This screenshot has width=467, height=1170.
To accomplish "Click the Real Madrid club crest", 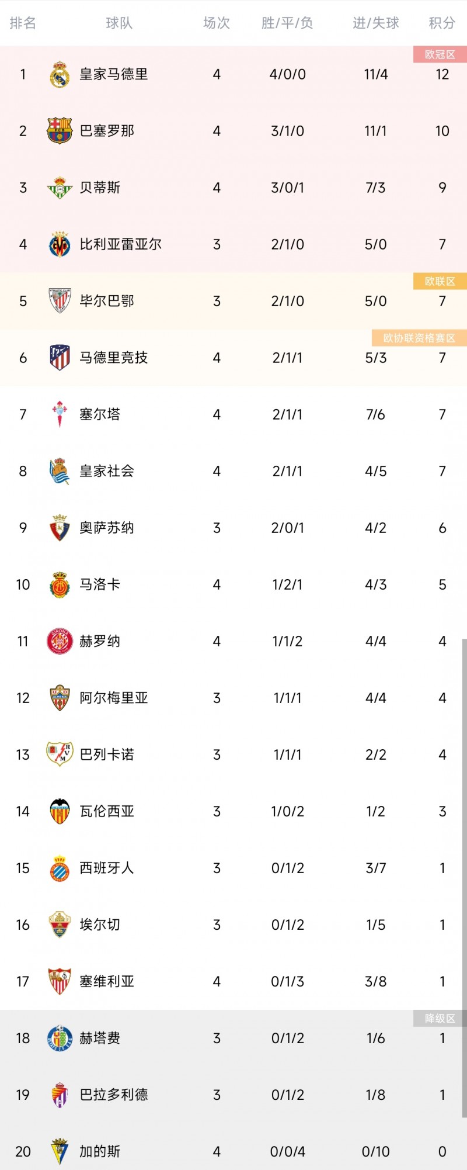I will pos(60,74).
